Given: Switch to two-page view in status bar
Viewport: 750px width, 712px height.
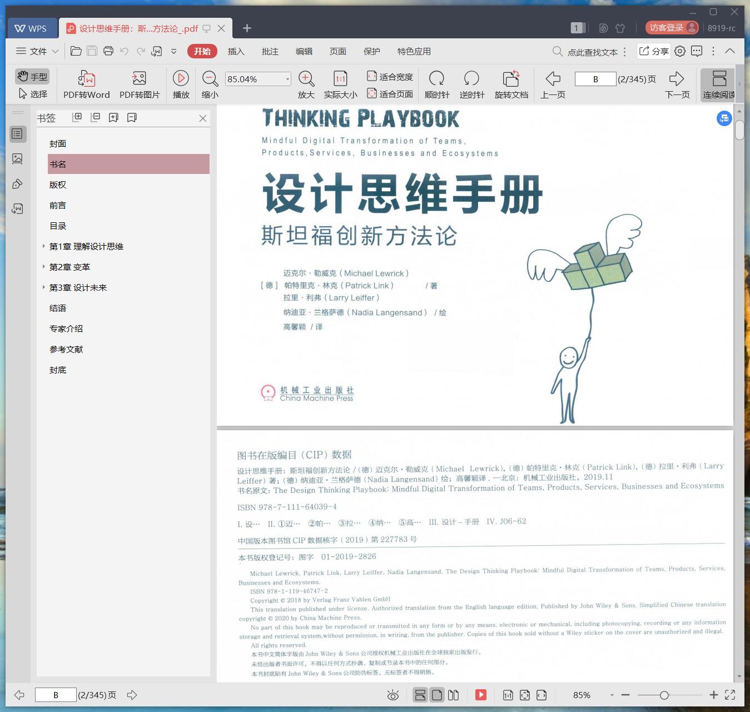Looking at the screenshot, I should [x=453, y=695].
